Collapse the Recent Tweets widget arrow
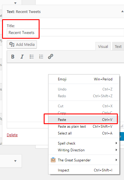Screen dimensions: 124x180 [123, 11]
